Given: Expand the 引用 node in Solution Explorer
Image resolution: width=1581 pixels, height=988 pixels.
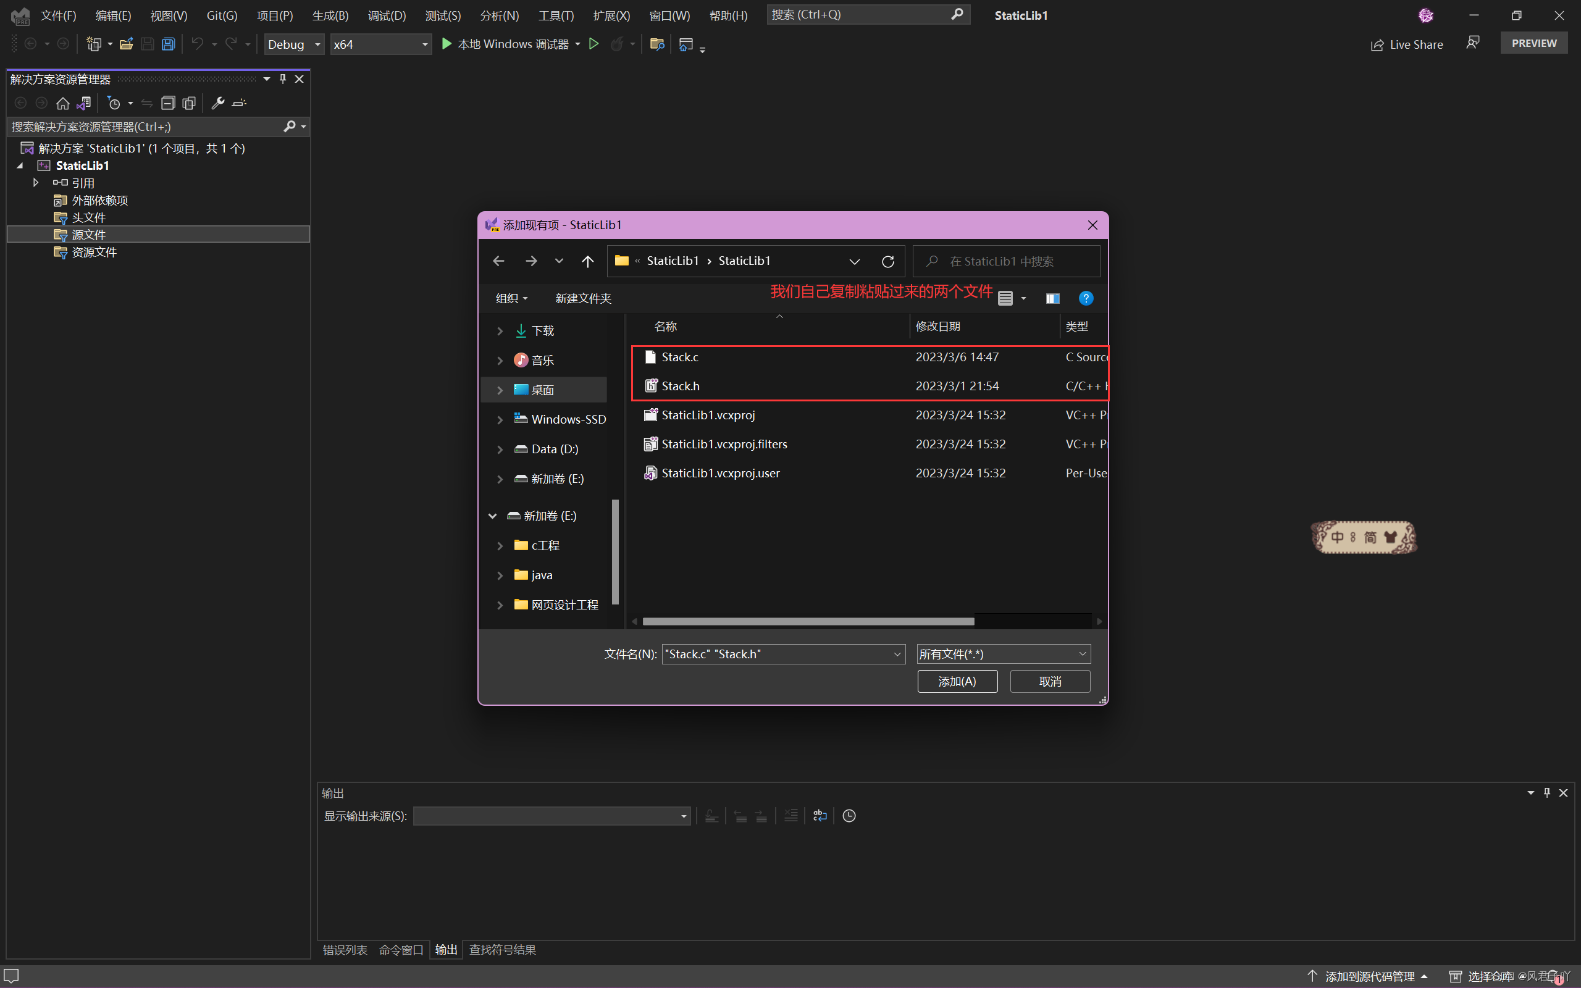Looking at the screenshot, I should (x=36, y=183).
